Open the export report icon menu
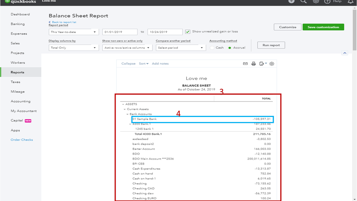The width and height of the screenshot is (357, 201). 263,64
